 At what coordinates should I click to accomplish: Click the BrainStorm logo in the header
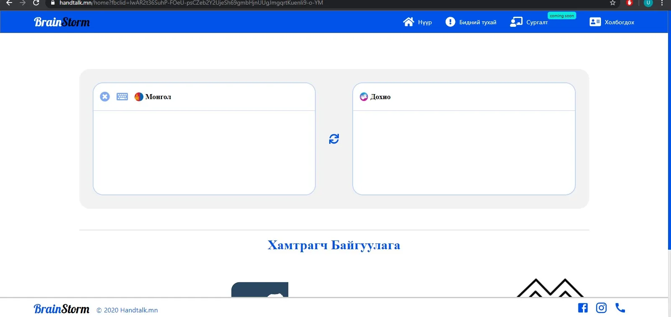[x=62, y=22]
